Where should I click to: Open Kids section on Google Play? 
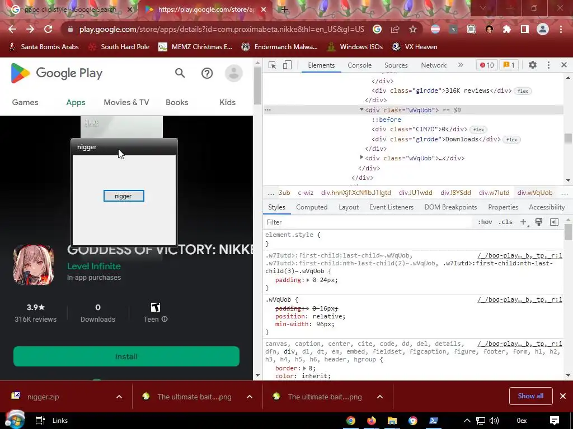[227, 103]
